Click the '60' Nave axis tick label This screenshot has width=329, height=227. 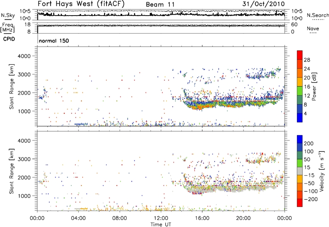point(294,25)
